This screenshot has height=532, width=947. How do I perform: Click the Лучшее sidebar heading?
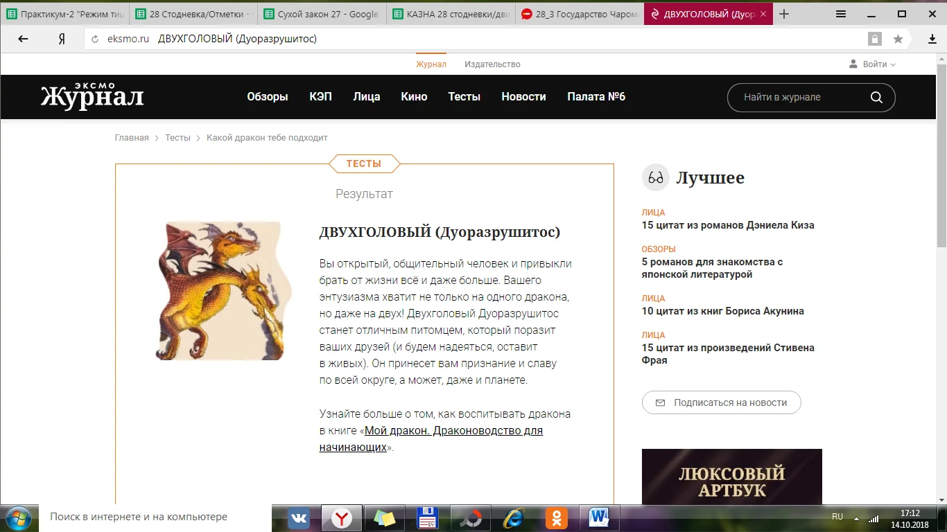tap(711, 178)
